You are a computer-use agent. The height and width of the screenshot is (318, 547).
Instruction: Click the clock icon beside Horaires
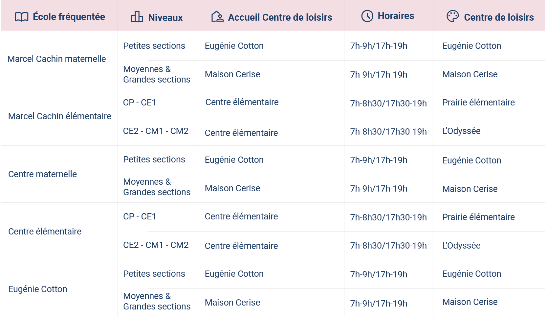[x=367, y=16]
